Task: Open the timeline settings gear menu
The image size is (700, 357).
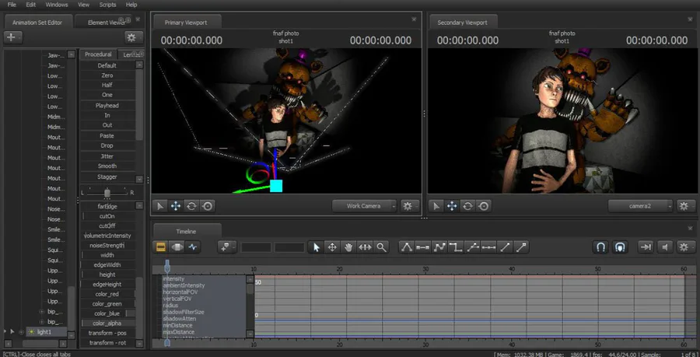Action: pyautogui.click(x=685, y=247)
